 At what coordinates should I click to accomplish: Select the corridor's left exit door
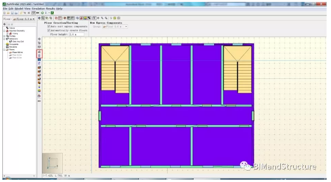coord(100,116)
